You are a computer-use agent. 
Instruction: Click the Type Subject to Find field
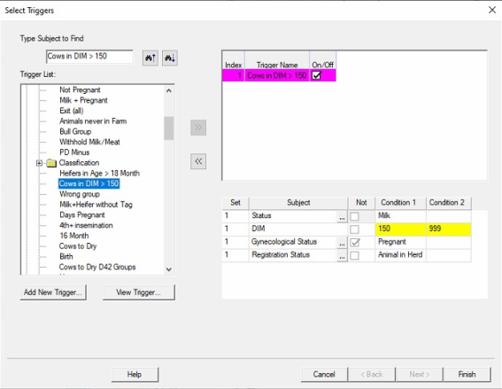[x=89, y=57]
